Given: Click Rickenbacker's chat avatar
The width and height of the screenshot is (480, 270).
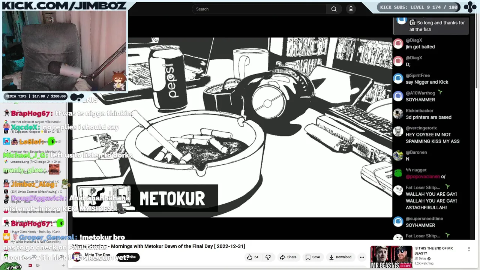Looking at the screenshot, I should [398, 114].
